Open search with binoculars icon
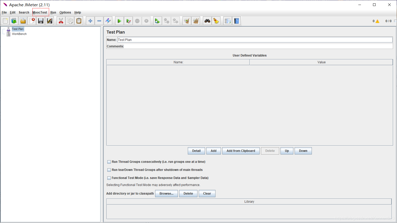397x223 pixels. pyautogui.click(x=207, y=21)
